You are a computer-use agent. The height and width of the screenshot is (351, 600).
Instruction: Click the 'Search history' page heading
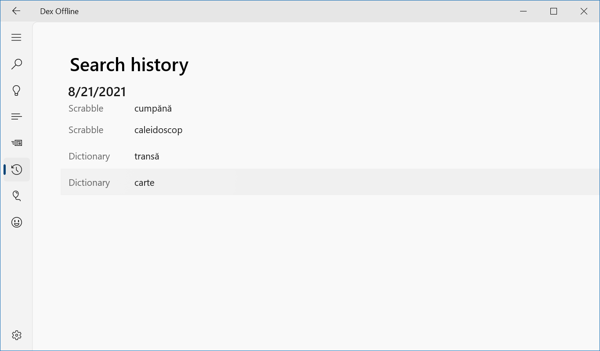click(129, 65)
